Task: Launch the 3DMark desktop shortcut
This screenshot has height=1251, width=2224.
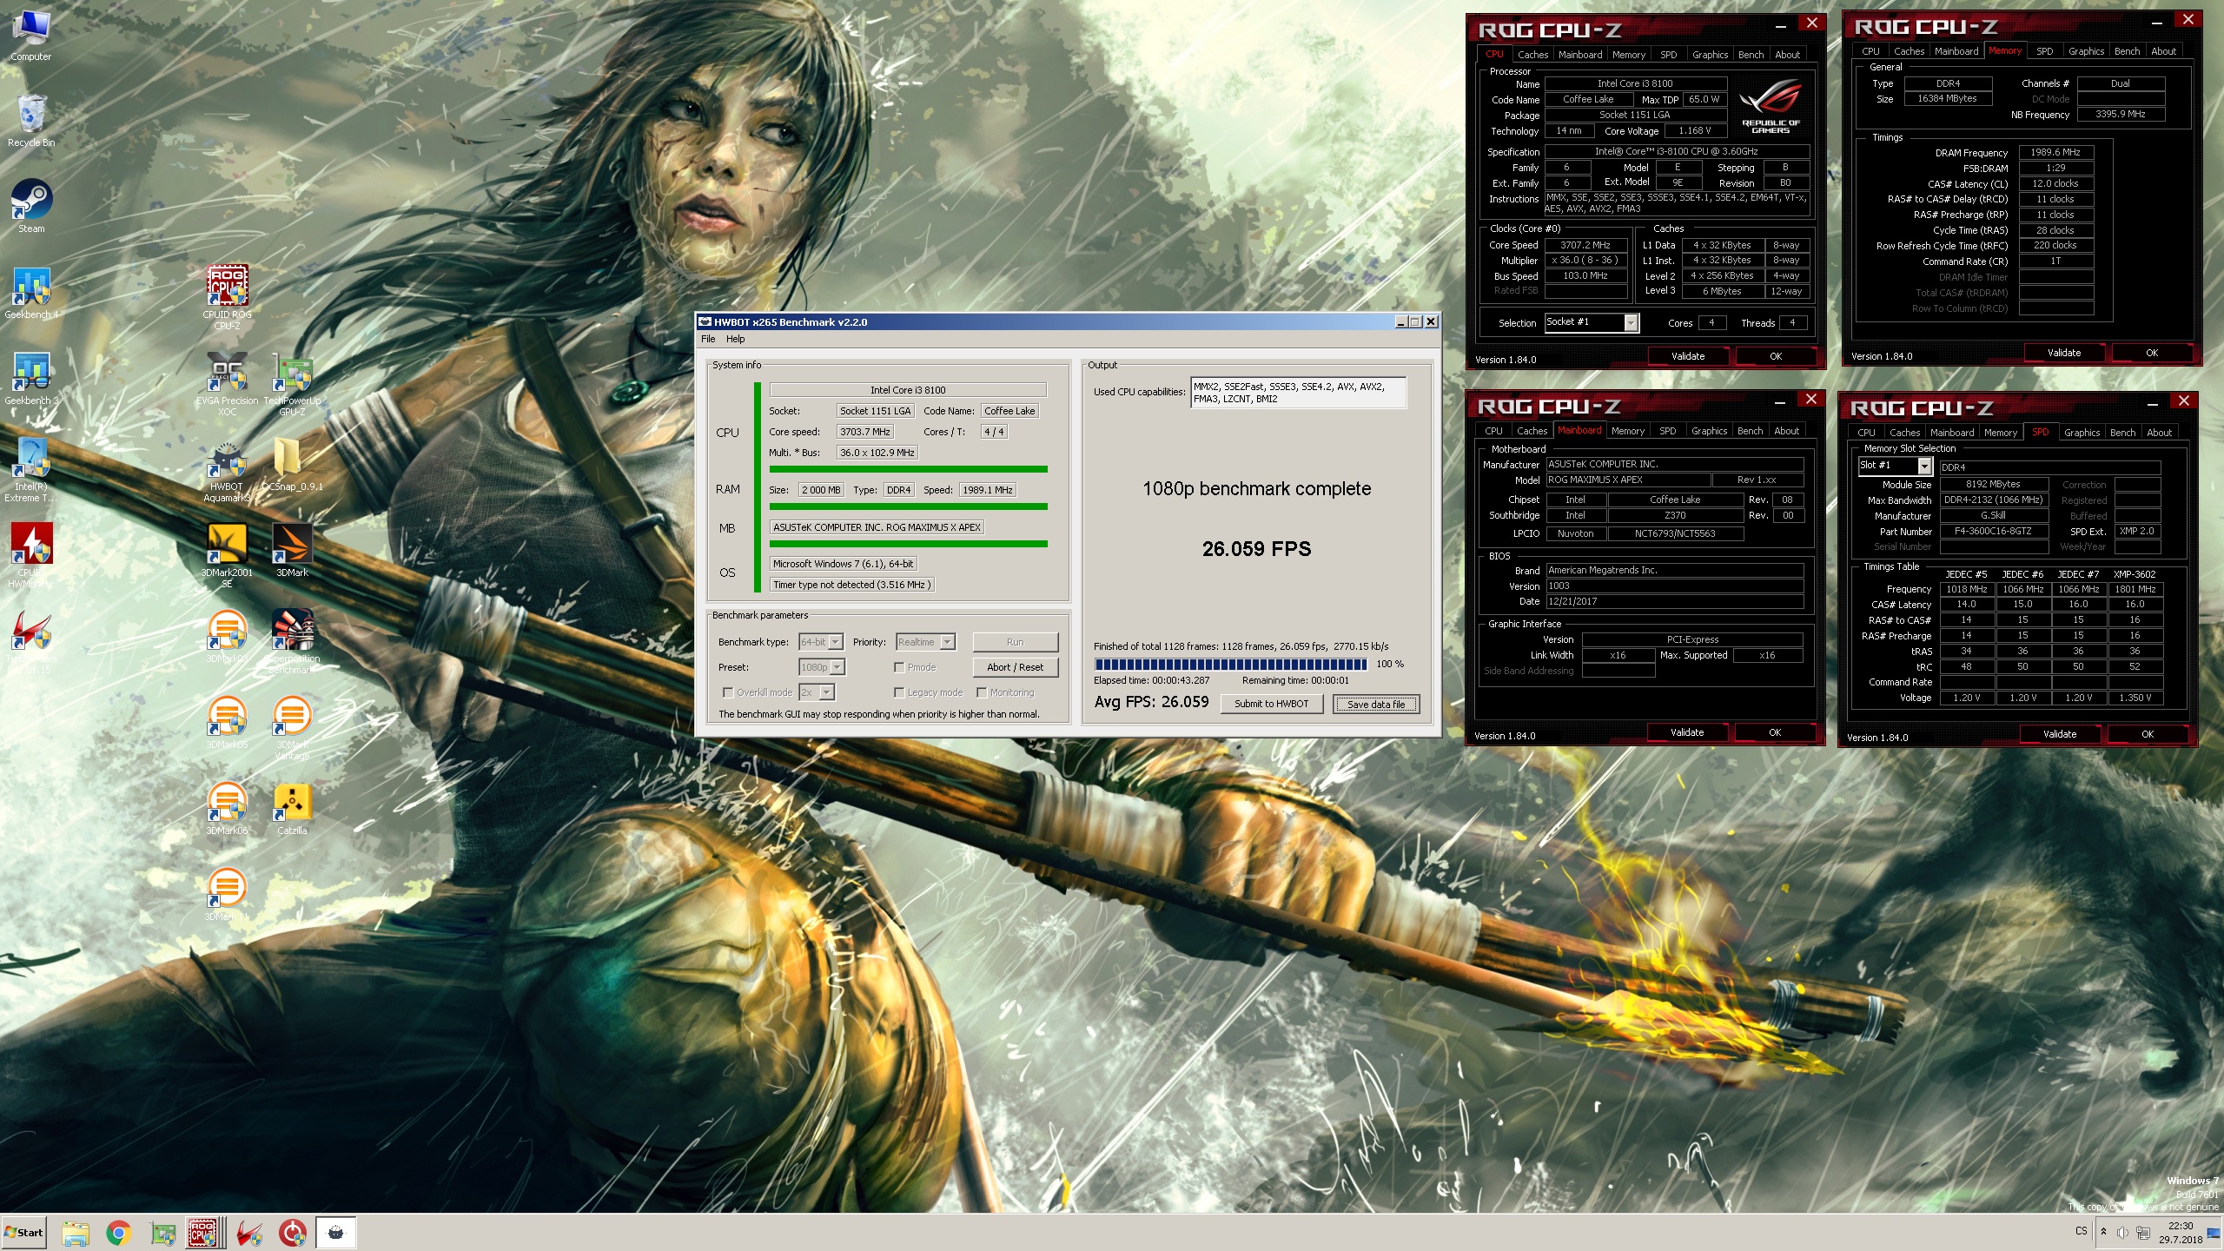Action: click(x=292, y=551)
